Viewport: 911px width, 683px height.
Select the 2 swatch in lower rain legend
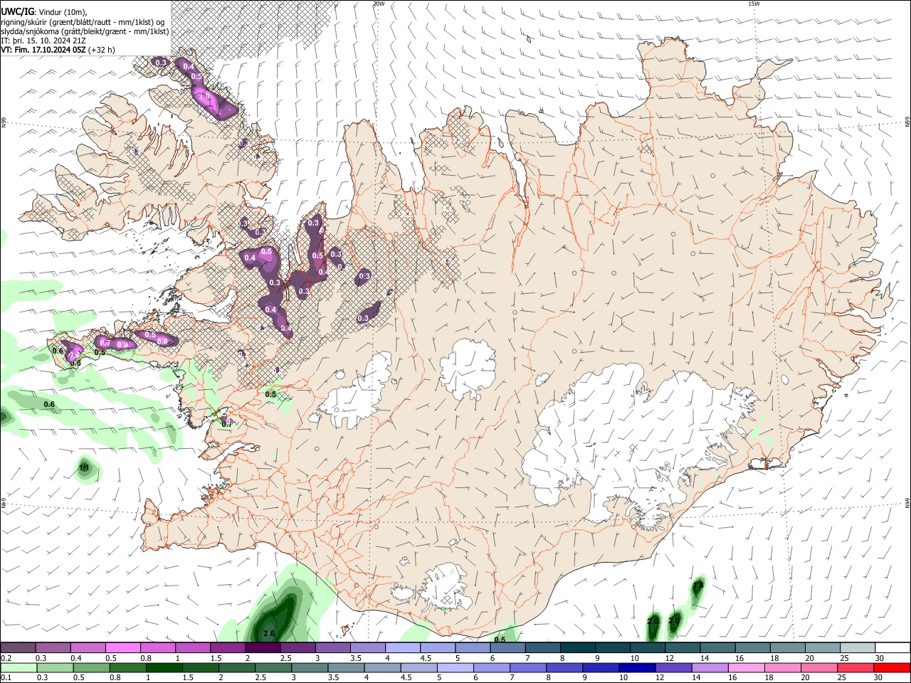pyautogui.click(x=237, y=667)
